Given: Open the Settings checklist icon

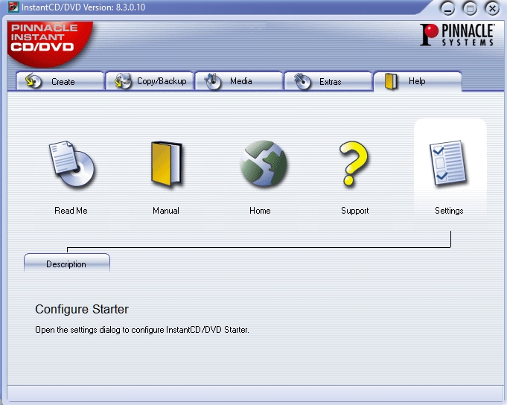Looking at the screenshot, I should (448, 163).
